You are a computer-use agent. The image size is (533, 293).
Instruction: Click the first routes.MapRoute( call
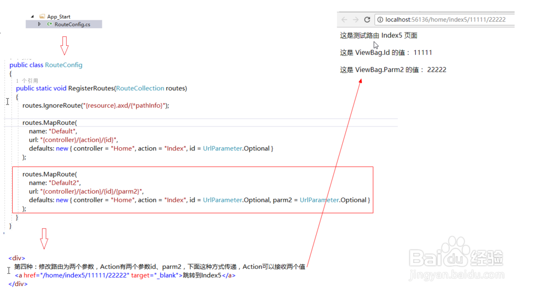tap(50, 123)
